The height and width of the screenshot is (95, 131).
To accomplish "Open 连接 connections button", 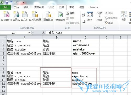I will click(70, 13).
